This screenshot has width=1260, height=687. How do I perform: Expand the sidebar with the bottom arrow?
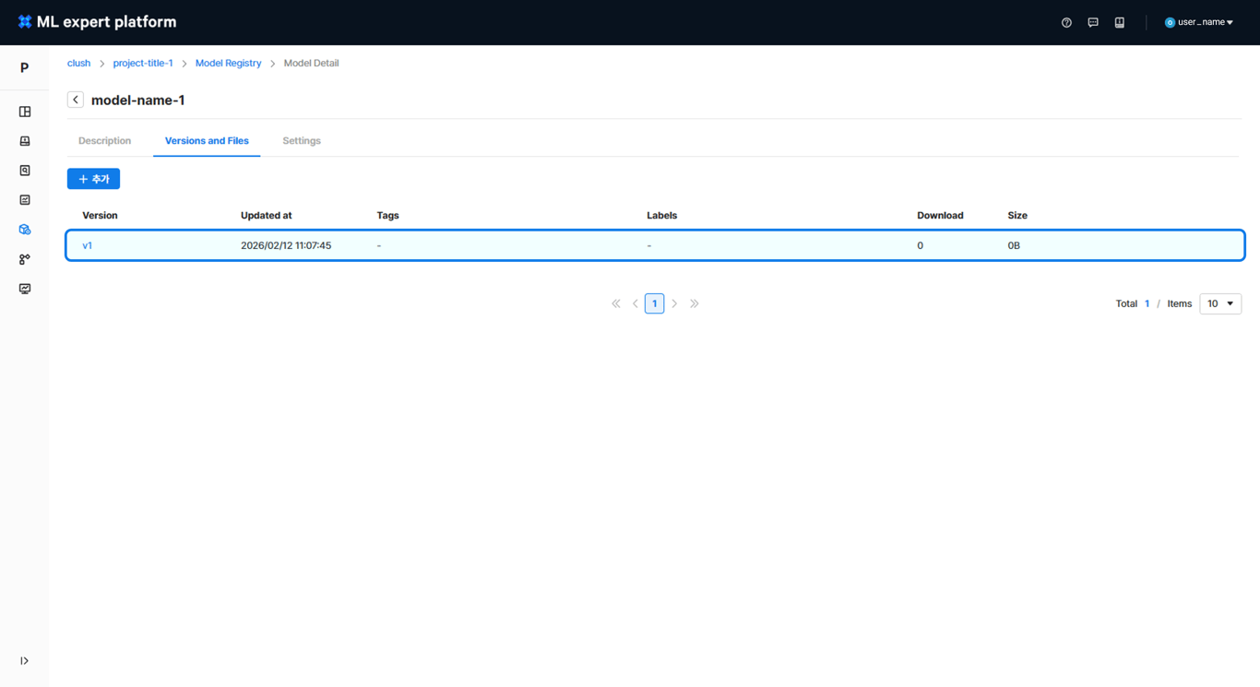25,661
